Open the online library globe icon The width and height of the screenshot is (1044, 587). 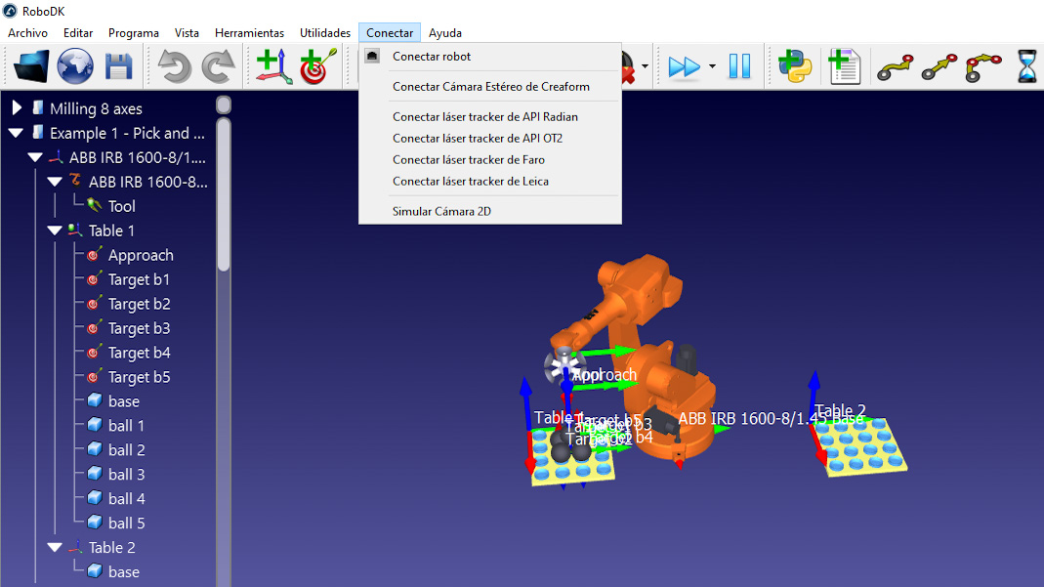[75, 66]
